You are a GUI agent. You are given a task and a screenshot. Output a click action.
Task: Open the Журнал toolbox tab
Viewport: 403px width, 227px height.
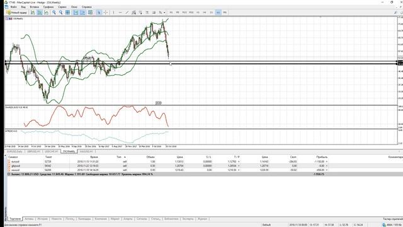pos(202,219)
